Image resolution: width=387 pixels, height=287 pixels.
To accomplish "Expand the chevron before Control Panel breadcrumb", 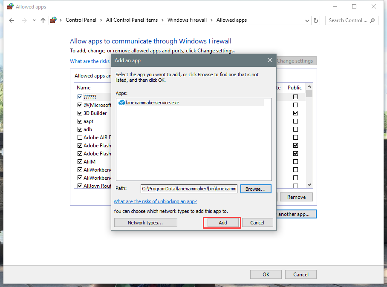I will (x=61, y=20).
